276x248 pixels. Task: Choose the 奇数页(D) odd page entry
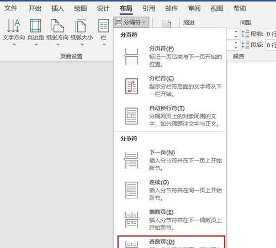coord(171,242)
